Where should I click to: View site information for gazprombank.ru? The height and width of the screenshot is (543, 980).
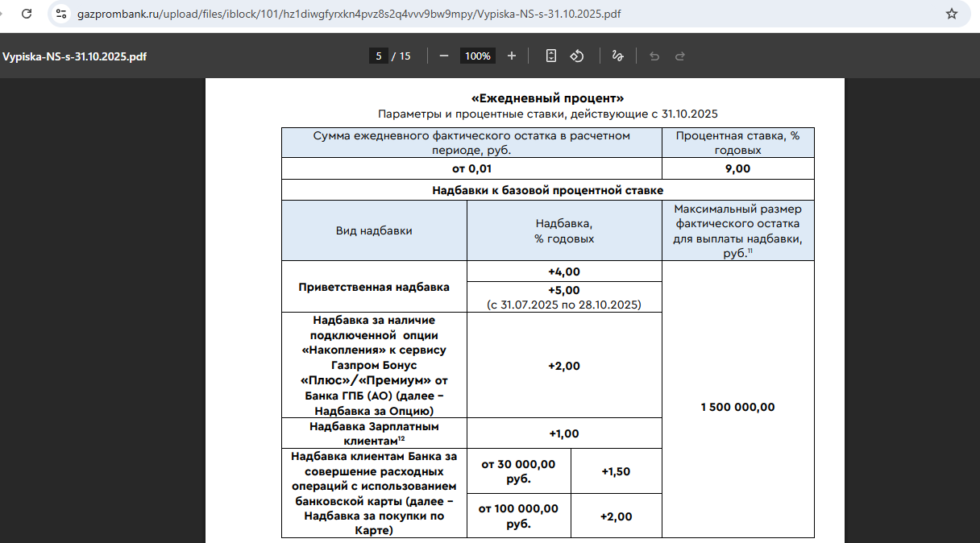pos(61,14)
